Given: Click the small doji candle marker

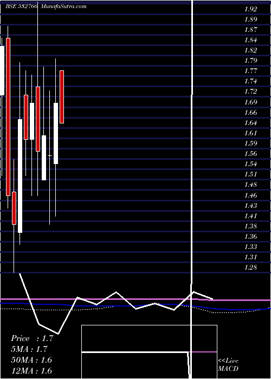Looking at the screenshot, I should 50,156.
